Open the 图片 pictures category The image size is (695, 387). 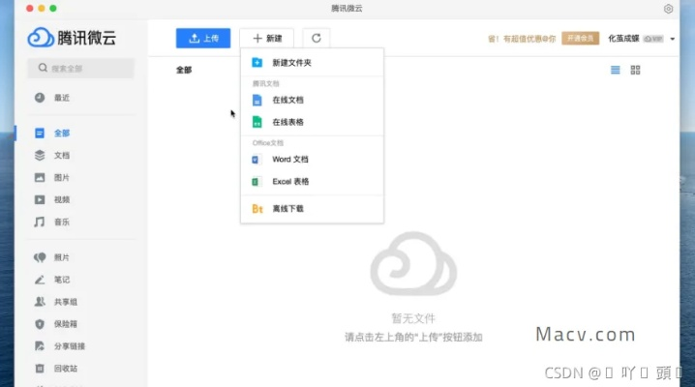62,178
